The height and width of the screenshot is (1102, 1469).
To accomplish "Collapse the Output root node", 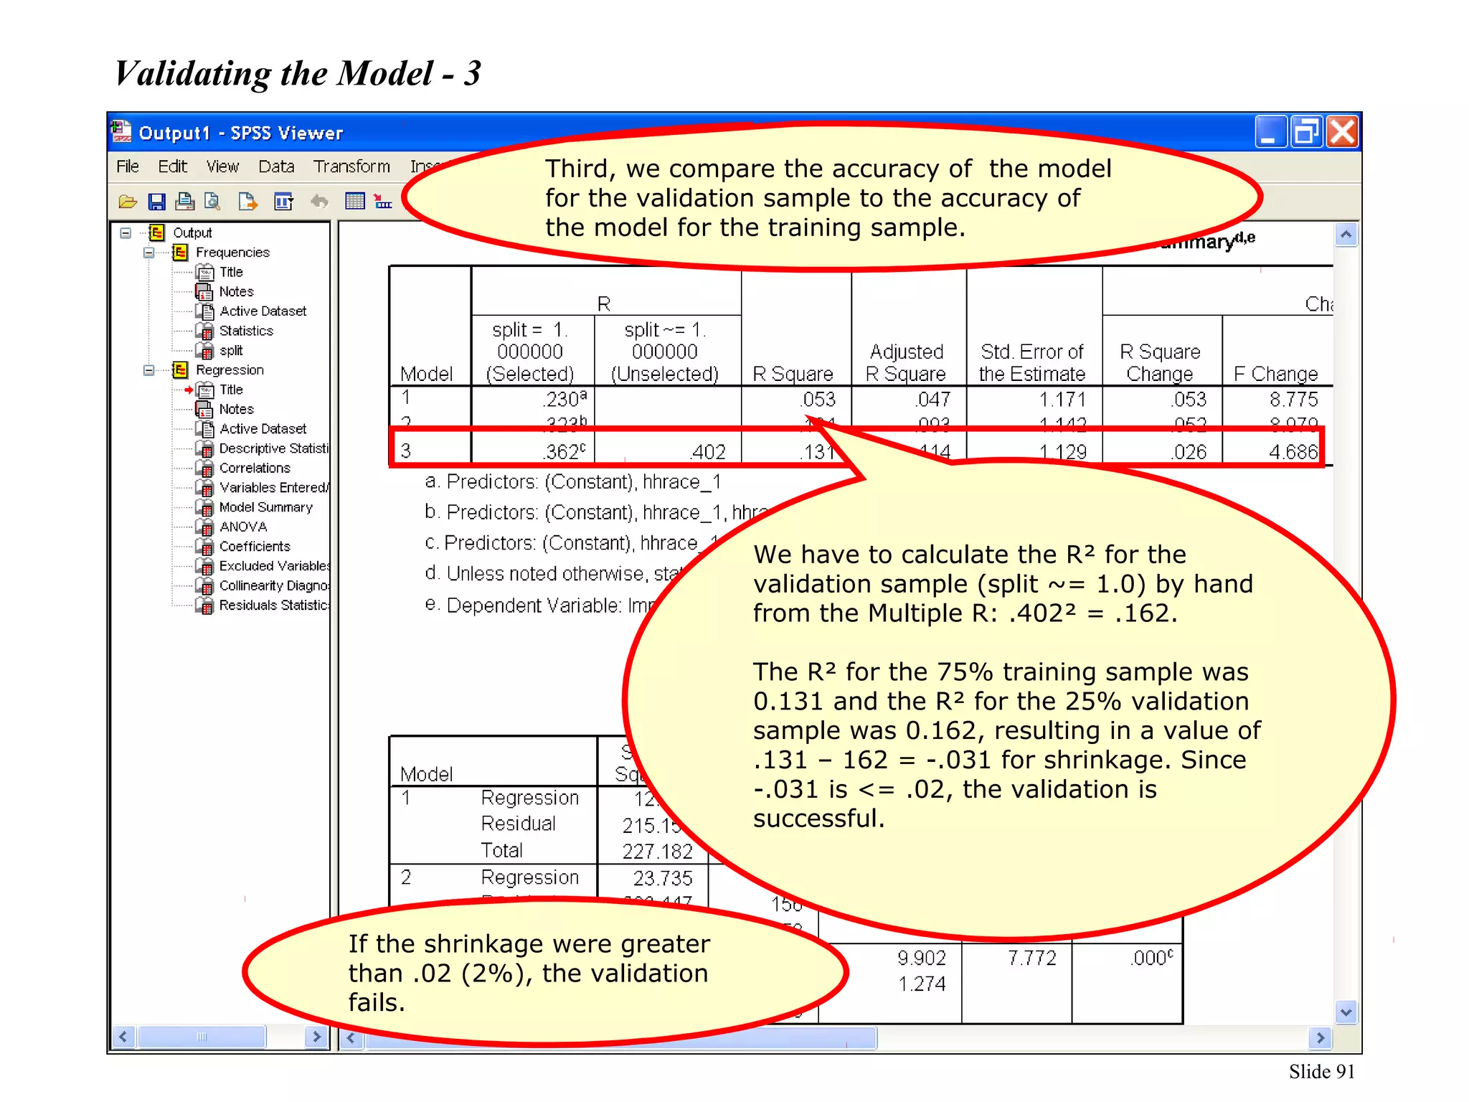I will 126,233.
